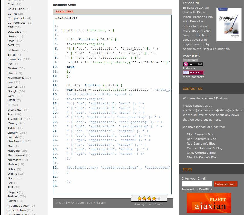Rate the post with the first star
Screen dimensions: 247x215
pyautogui.click(x=139, y=198)
